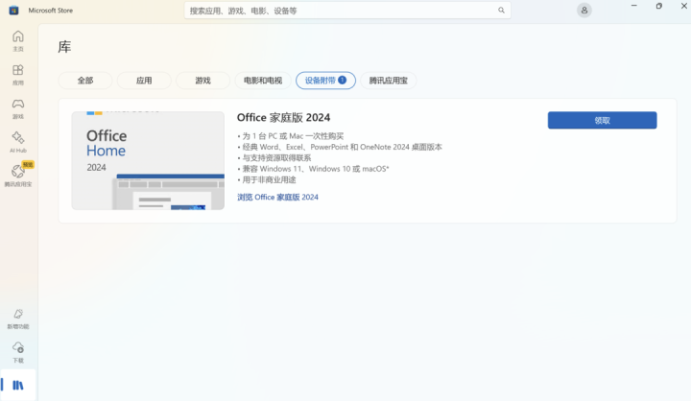Click the Microsoft Store logo icon

[13, 11]
